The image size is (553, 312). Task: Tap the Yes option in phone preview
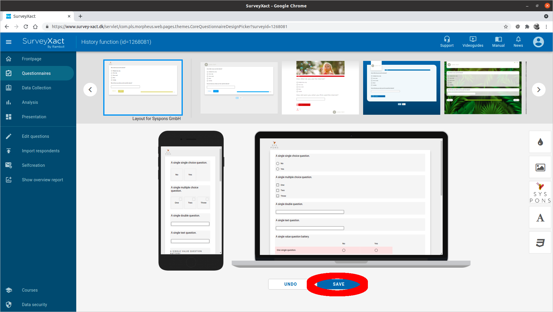[190, 175]
